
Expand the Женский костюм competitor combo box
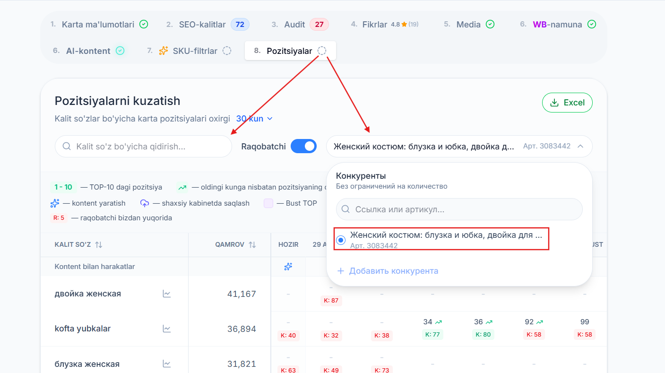pyautogui.click(x=459, y=147)
